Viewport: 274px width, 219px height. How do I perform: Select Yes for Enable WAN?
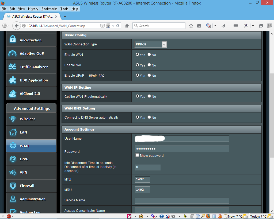tap(137, 54)
